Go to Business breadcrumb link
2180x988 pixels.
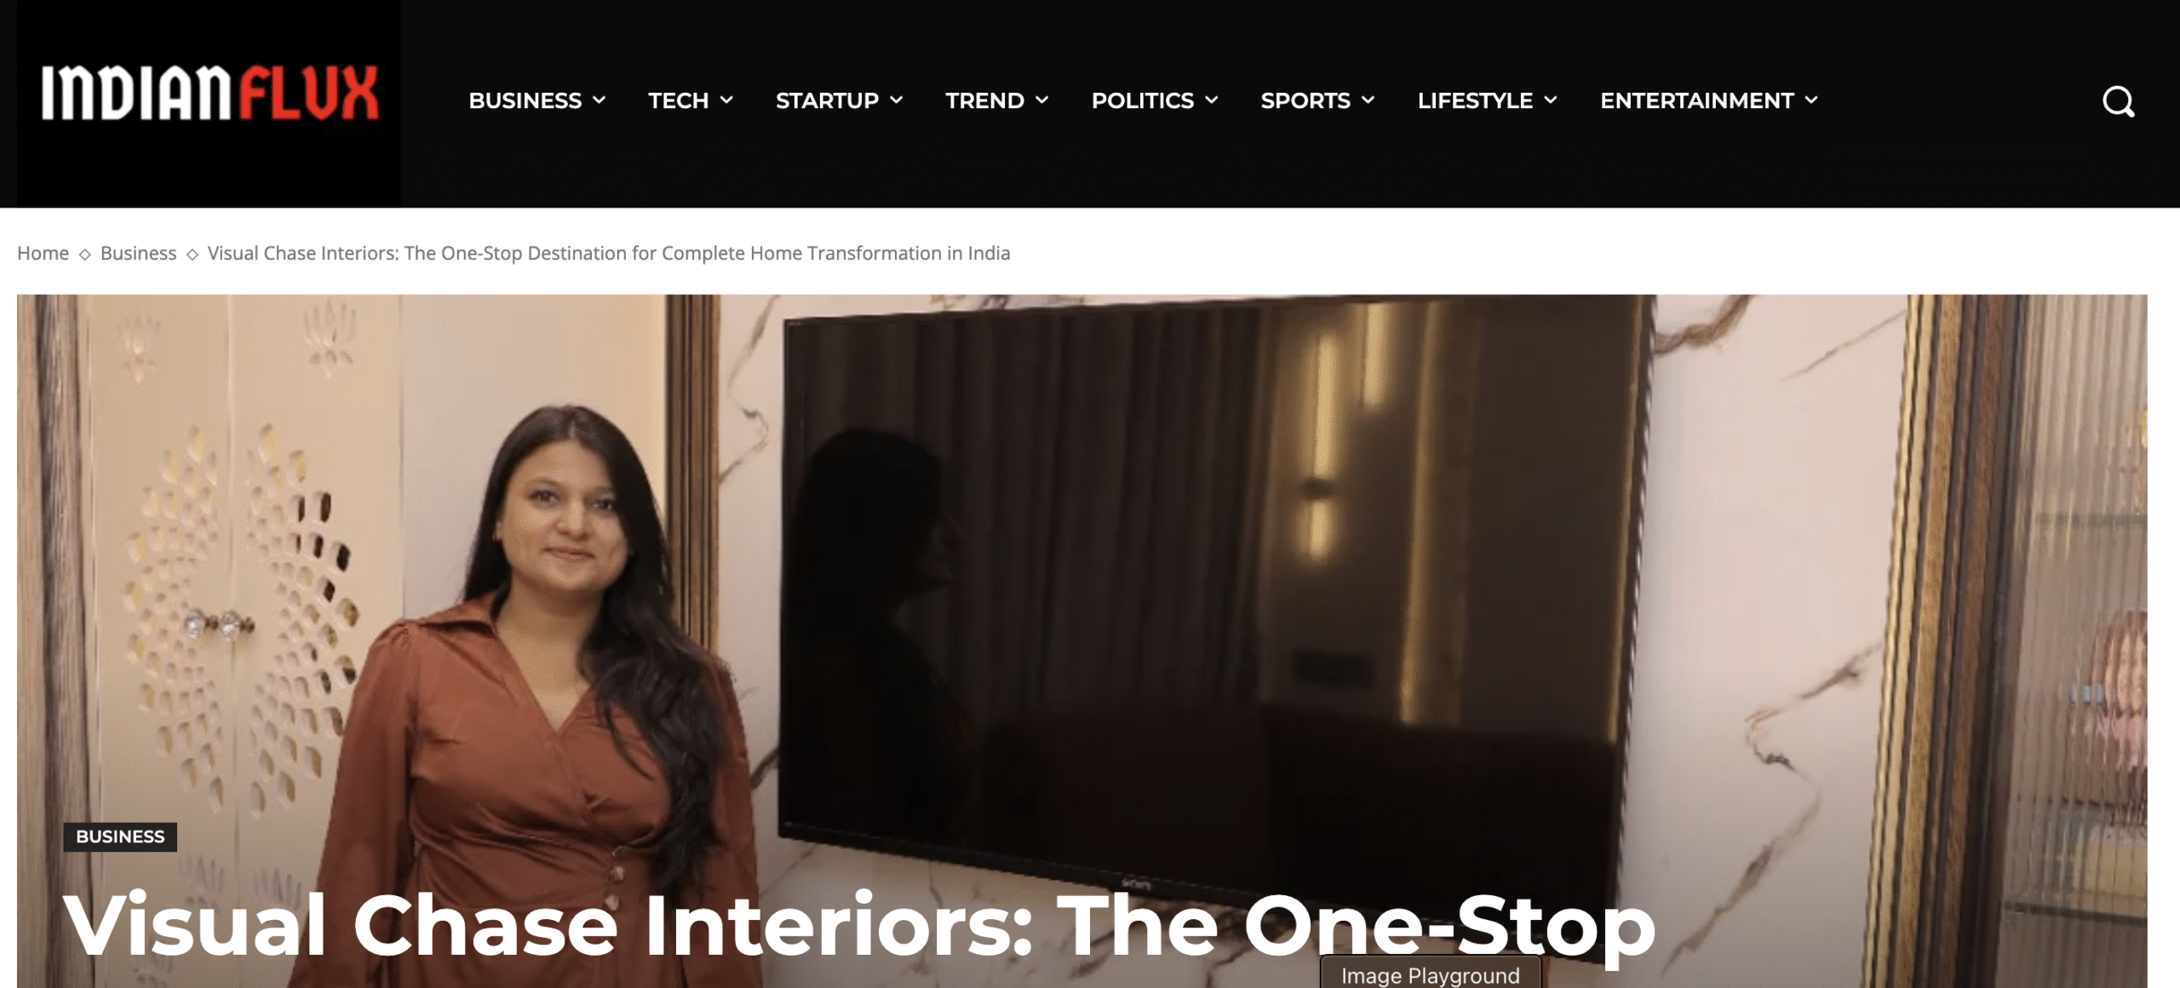139,254
